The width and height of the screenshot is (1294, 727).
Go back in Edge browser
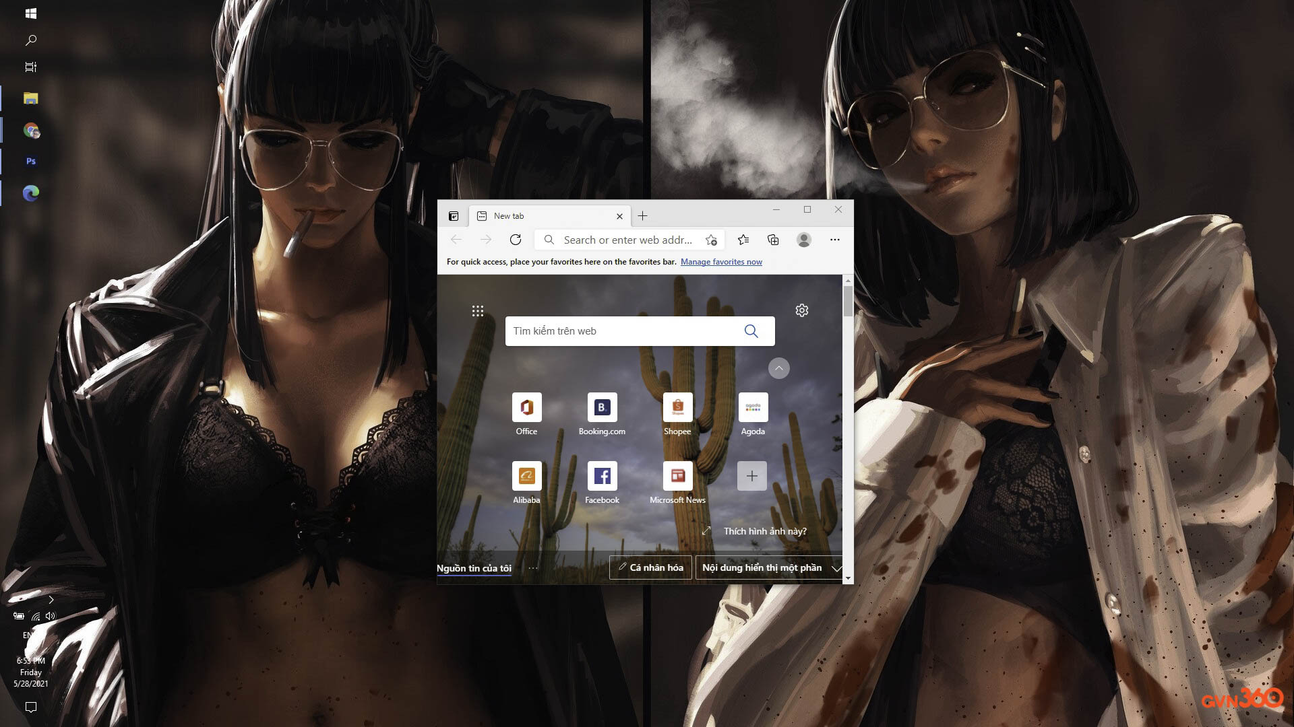tap(456, 240)
